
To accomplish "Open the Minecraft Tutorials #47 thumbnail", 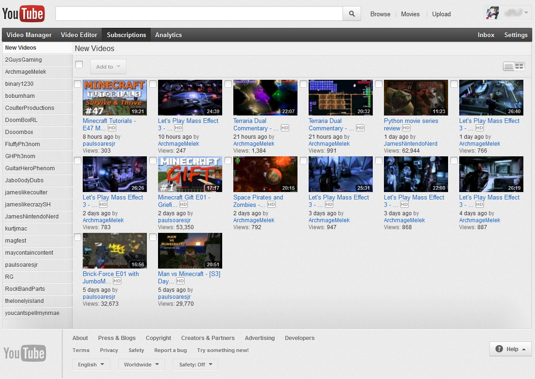I will coord(115,98).
